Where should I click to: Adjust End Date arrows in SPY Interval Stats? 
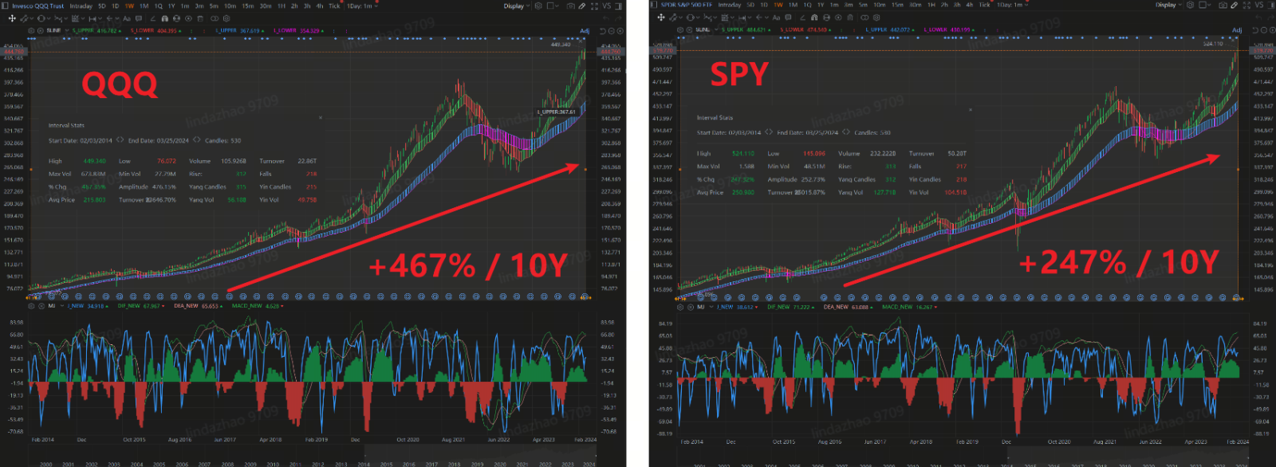846,131
